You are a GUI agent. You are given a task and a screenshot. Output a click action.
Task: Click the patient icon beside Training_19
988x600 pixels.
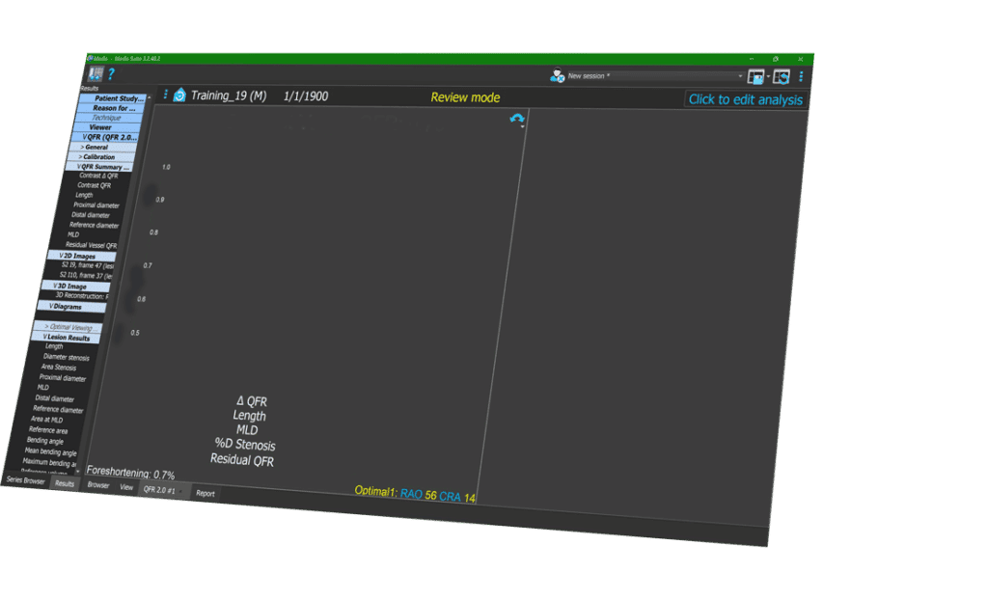[x=178, y=95]
